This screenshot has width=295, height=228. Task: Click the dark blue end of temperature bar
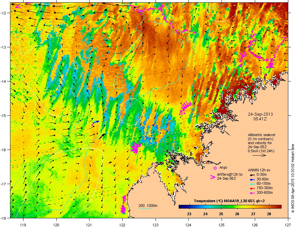181,207
